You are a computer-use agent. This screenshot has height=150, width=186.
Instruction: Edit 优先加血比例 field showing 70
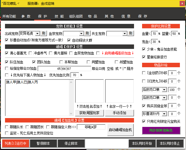coord(75,75)
